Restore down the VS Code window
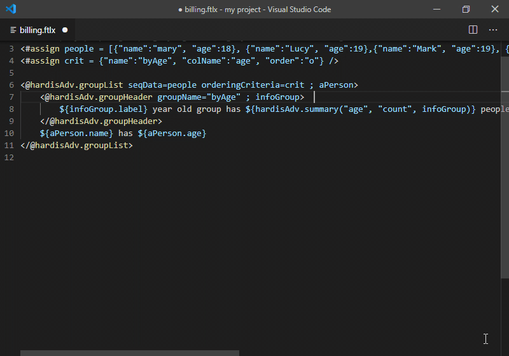 click(466, 9)
